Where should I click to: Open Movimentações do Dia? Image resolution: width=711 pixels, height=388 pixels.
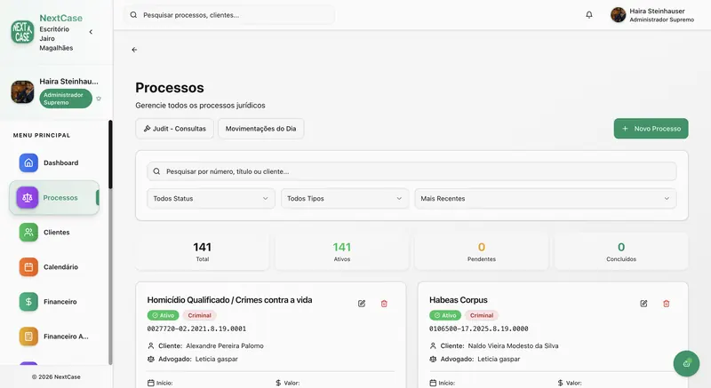point(260,129)
